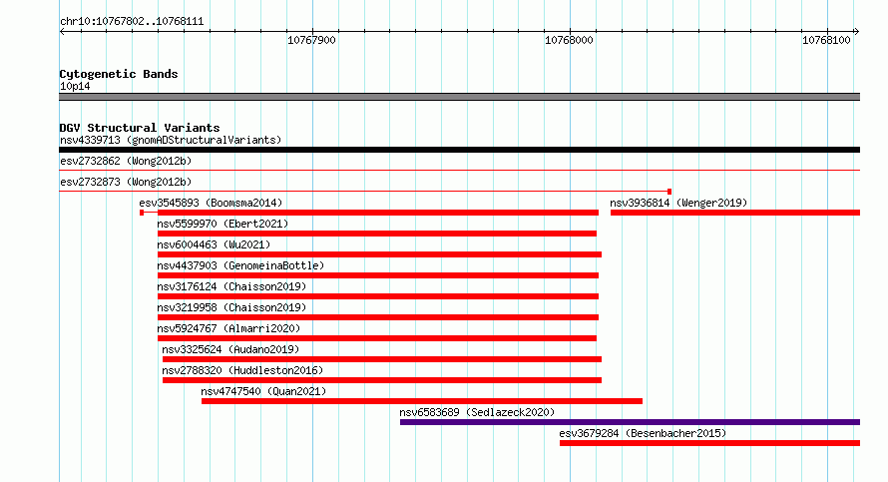Image resolution: width=888 pixels, height=482 pixels.
Task: Click the nsv3219958 (Chaisson2019) label
Action: point(231,307)
